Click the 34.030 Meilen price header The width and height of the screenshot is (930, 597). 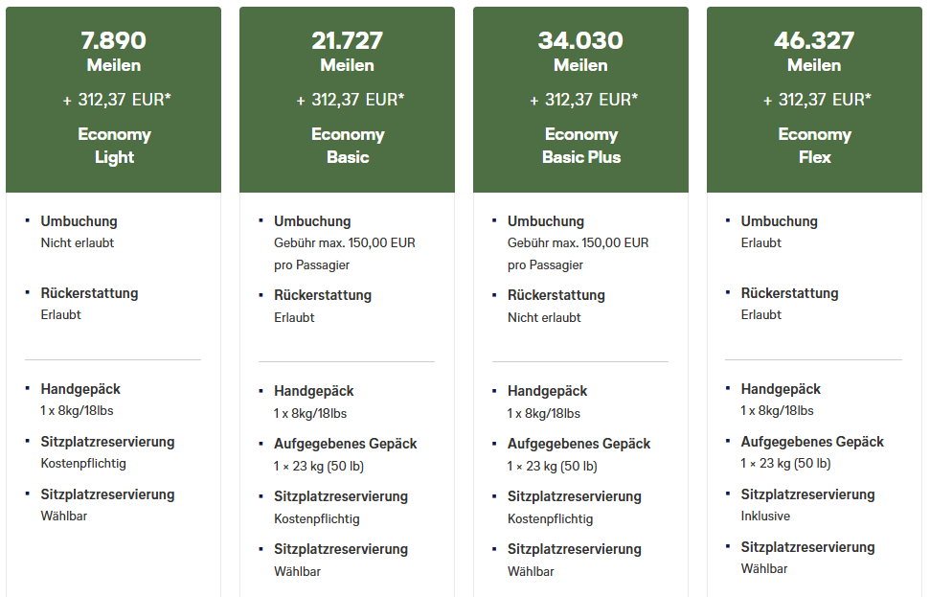(580, 51)
